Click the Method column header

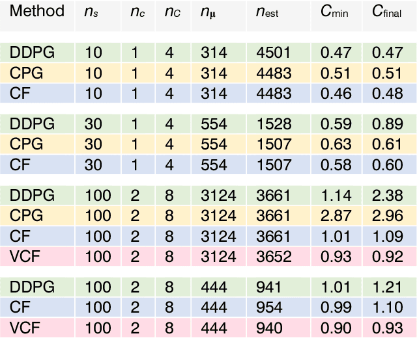(x=37, y=12)
